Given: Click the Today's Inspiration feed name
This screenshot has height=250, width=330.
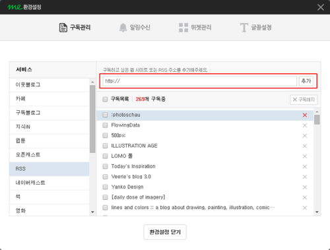Looking at the screenshot, I should pyautogui.click(x=133, y=166).
